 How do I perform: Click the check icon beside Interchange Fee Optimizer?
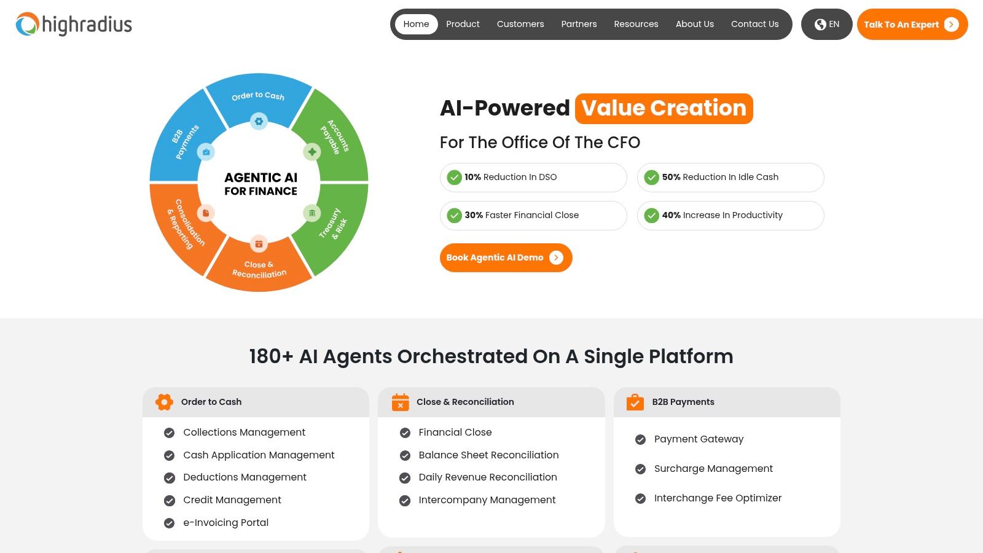640,498
